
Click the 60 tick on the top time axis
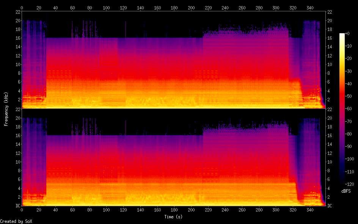(73, 8)
